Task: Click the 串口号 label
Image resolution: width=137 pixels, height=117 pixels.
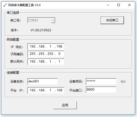Action: point(16,20)
